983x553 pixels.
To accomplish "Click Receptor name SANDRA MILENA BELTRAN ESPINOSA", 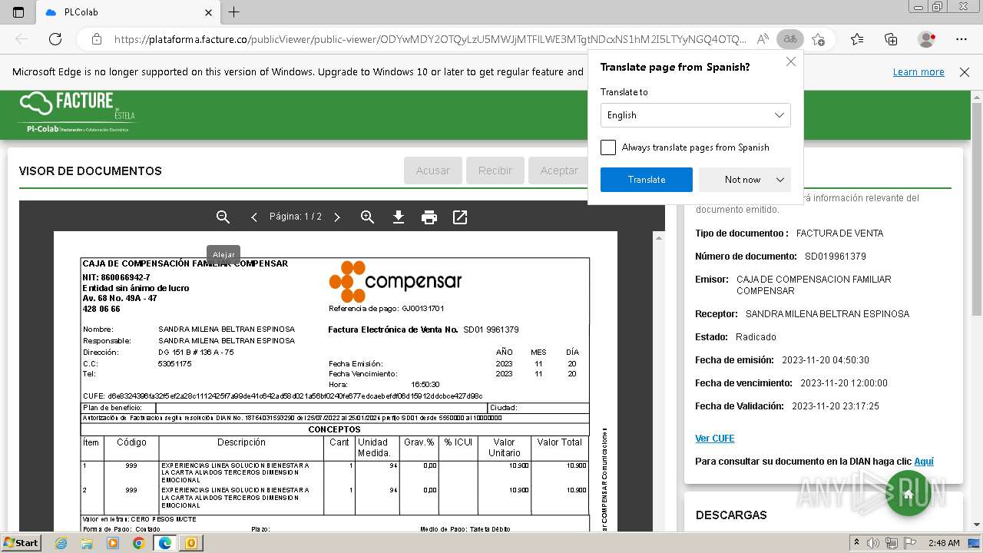I will (x=827, y=314).
